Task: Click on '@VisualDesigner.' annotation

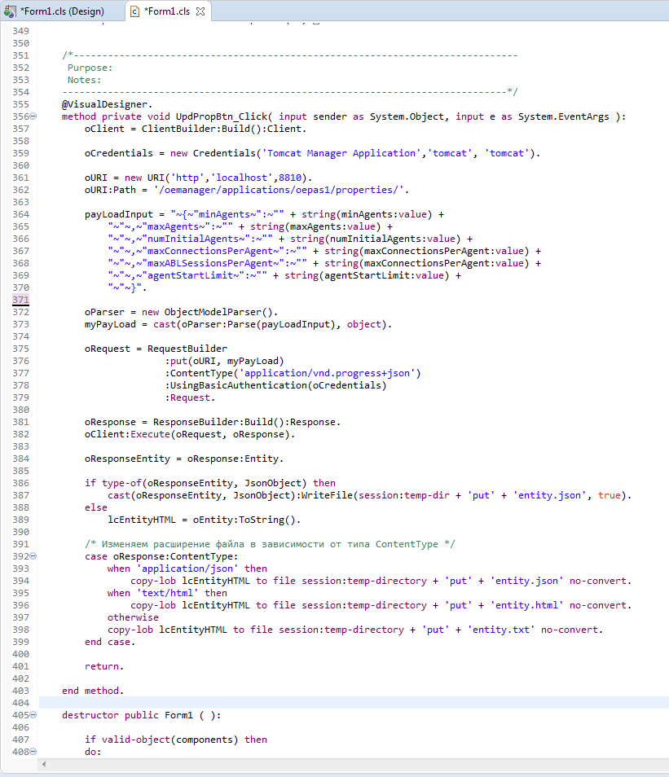Action: pyautogui.click(x=107, y=104)
